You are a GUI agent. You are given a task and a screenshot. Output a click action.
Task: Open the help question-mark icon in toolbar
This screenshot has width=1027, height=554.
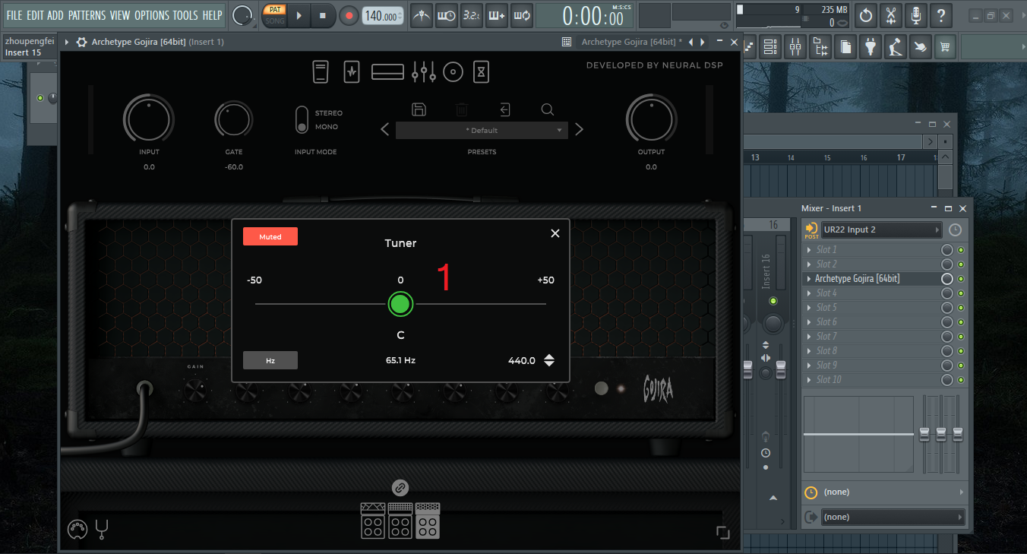[941, 15]
